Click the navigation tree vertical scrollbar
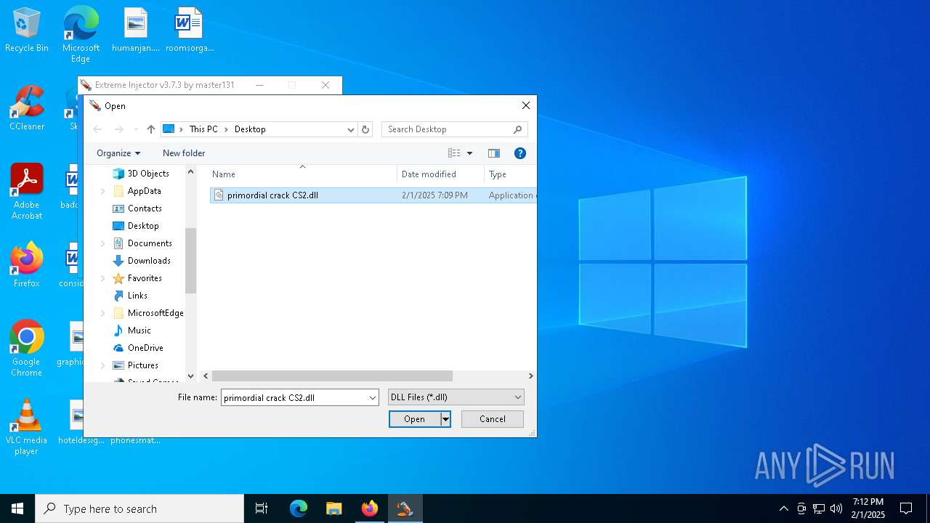 click(191, 261)
